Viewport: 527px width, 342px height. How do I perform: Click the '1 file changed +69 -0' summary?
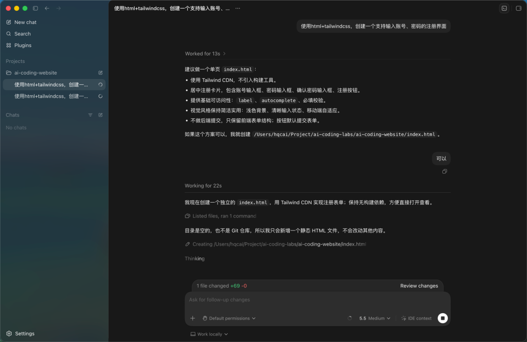222,286
